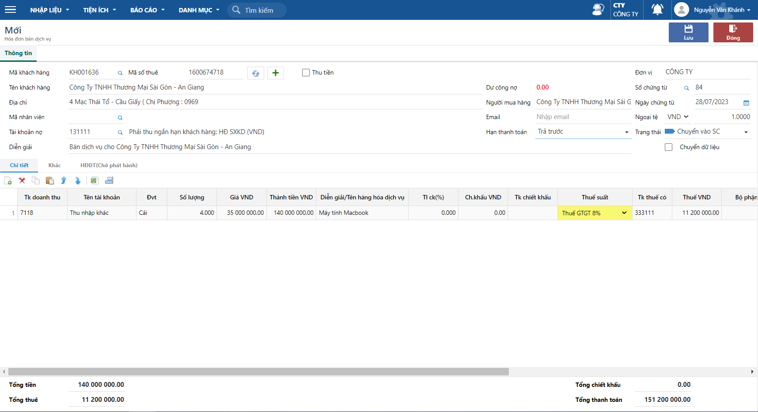Tick the Chuyển dữ liệu checkbox
This screenshot has width=758, height=412.
[x=668, y=147]
